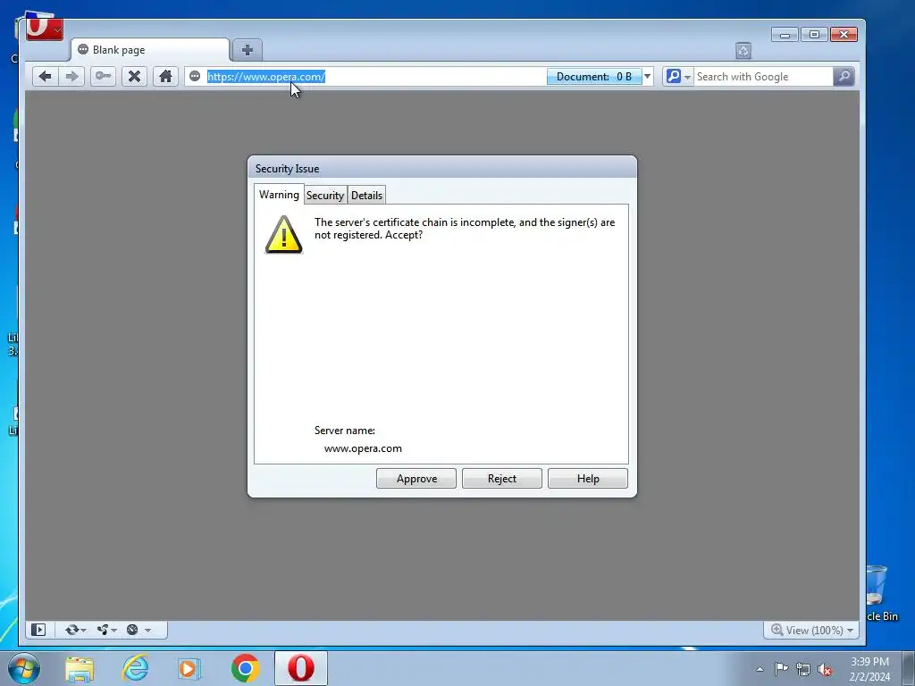Show hidden tray icons arrow
This screenshot has width=915, height=686.
coord(760,669)
